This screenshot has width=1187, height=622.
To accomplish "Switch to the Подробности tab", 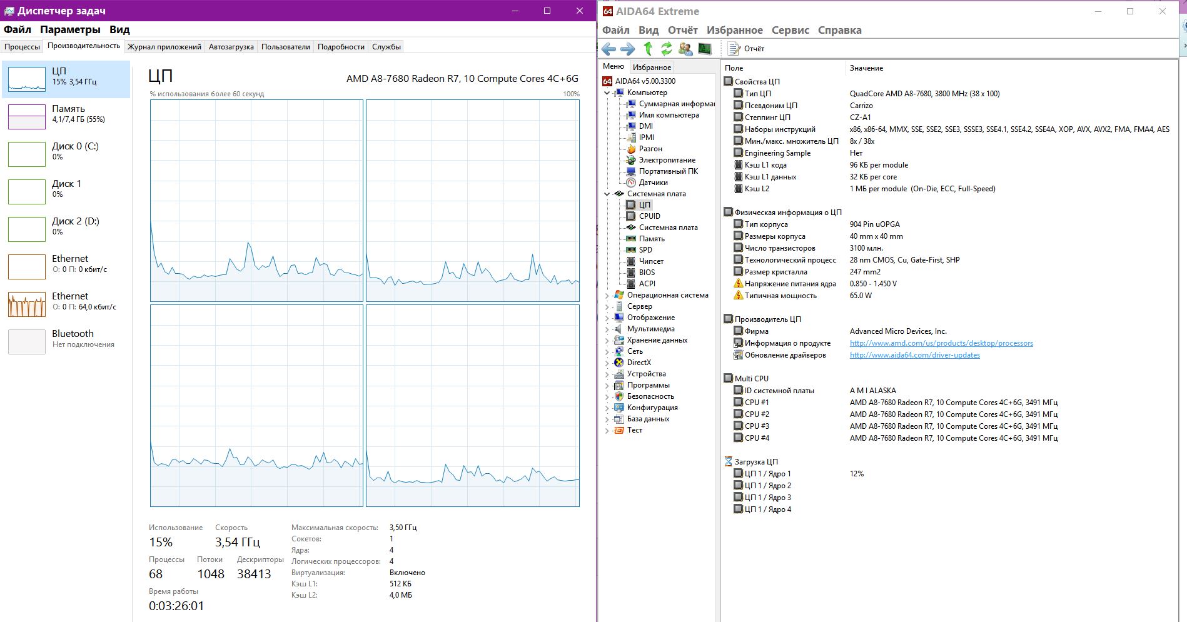I will coord(341,47).
